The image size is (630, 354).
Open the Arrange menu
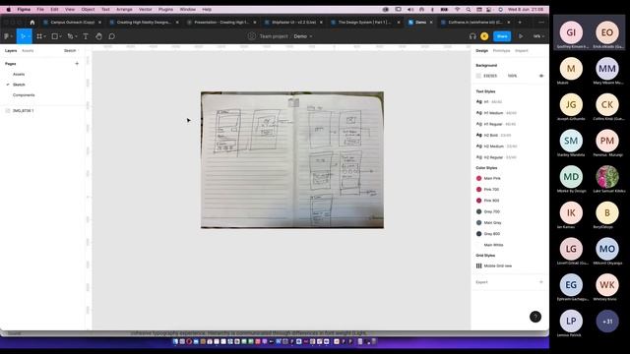point(124,9)
